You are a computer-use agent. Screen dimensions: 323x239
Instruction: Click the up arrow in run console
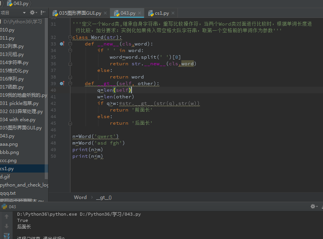coord(7,216)
